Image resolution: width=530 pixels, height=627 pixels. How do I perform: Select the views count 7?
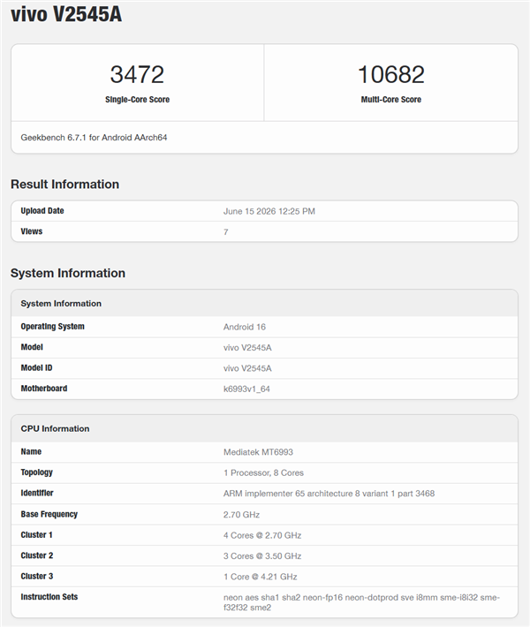point(226,232)
